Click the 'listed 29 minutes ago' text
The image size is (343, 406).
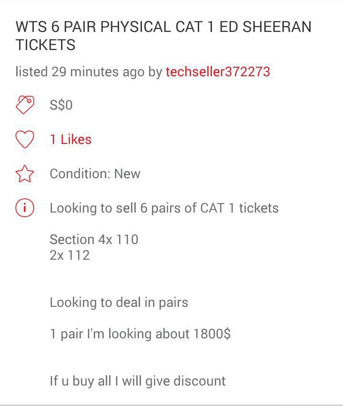[x=80, y=72]
